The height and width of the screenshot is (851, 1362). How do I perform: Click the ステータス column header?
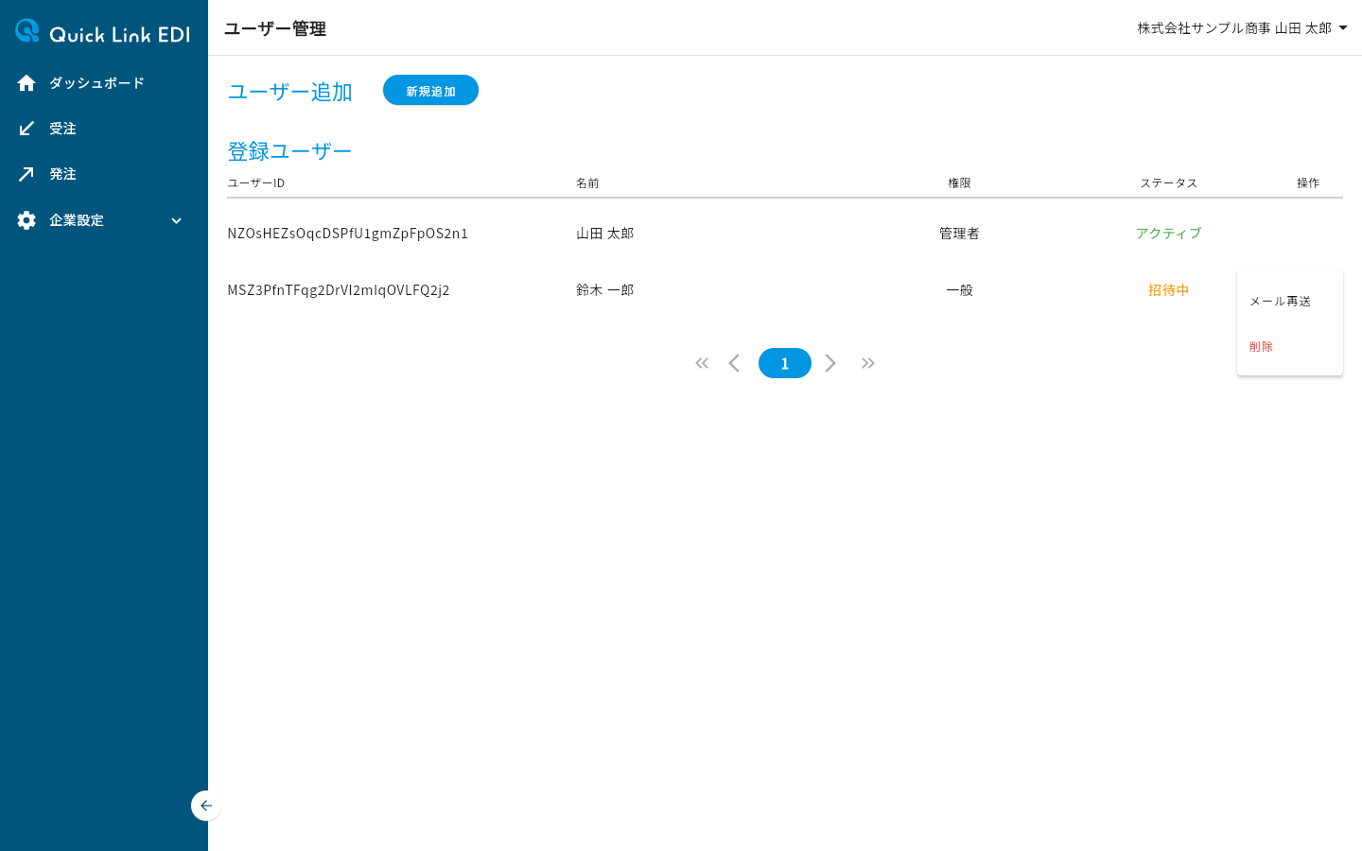click(x=1168, y=183)
